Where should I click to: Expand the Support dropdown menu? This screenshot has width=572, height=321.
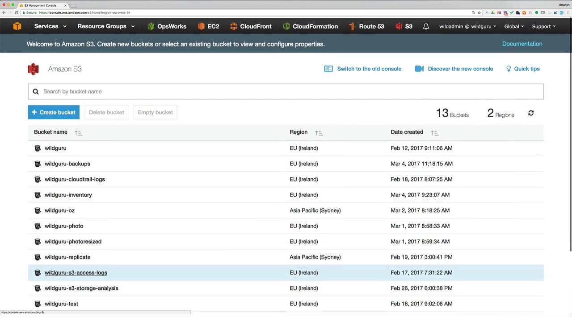[543, 26]
